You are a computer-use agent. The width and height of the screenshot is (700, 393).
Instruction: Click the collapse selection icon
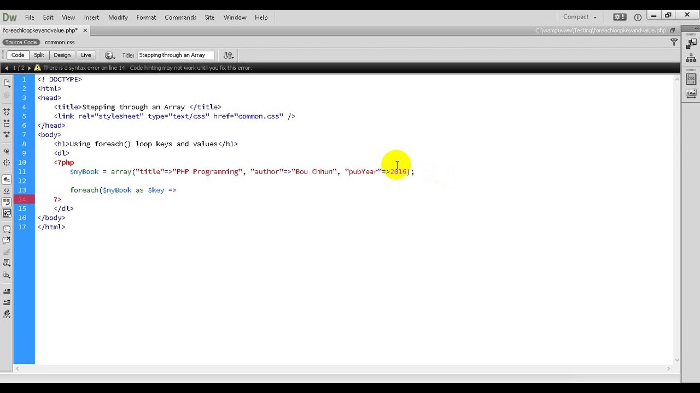pyautogui.click(x=7, y=123)
